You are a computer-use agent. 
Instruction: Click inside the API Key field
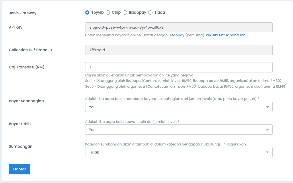[179, 27]
